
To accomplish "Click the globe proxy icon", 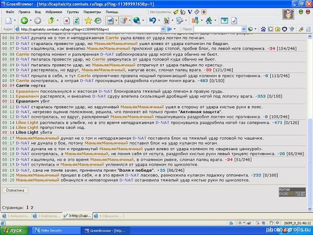I will click(x=137, y=20).
